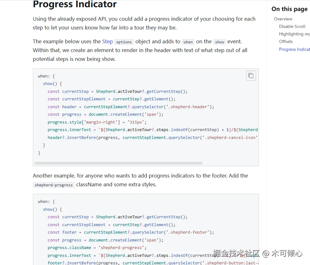Open the Step link in the paragraph
This screenshot has height=265, width=310.
click(x=107, y=41)
